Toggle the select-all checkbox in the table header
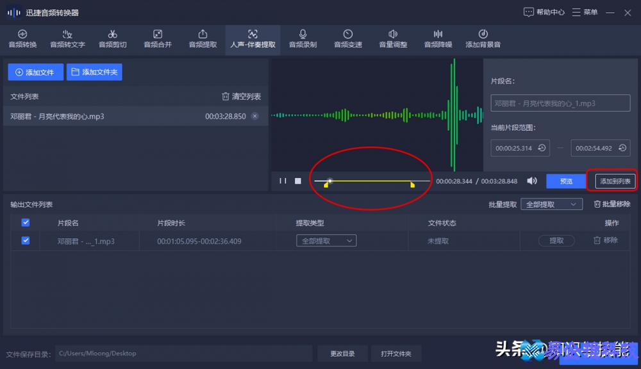This screenshot has width=641, height=369. click(x=26, y=222)
